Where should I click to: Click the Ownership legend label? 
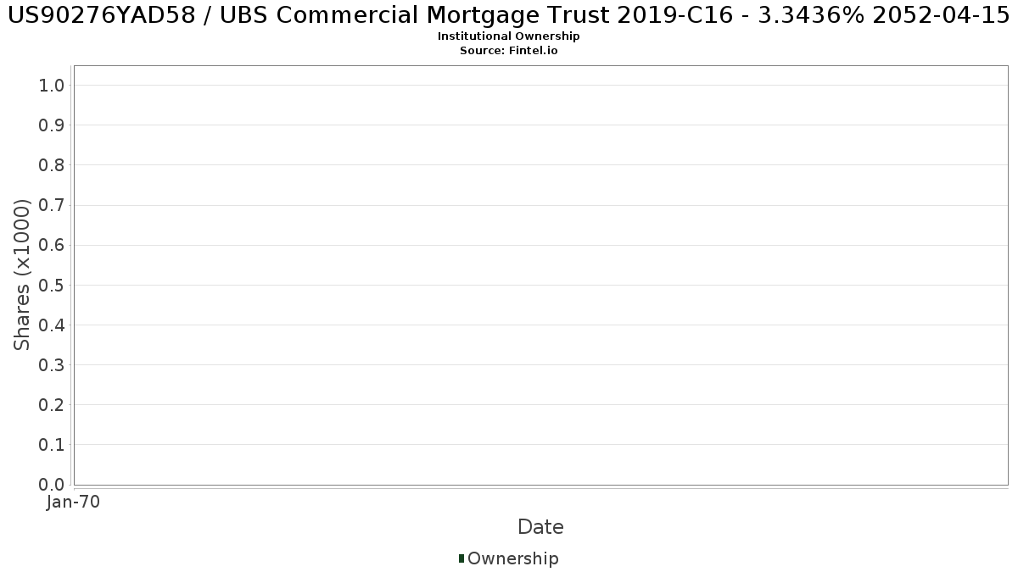coord(513,558)
